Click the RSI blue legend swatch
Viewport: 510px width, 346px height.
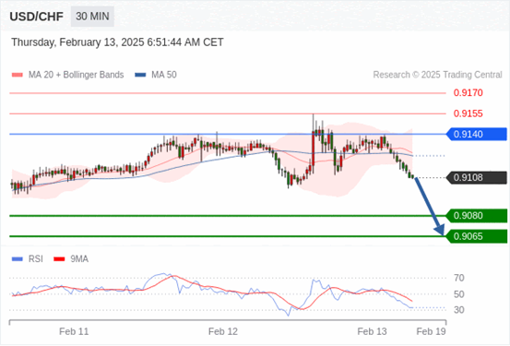pos(18,259)
